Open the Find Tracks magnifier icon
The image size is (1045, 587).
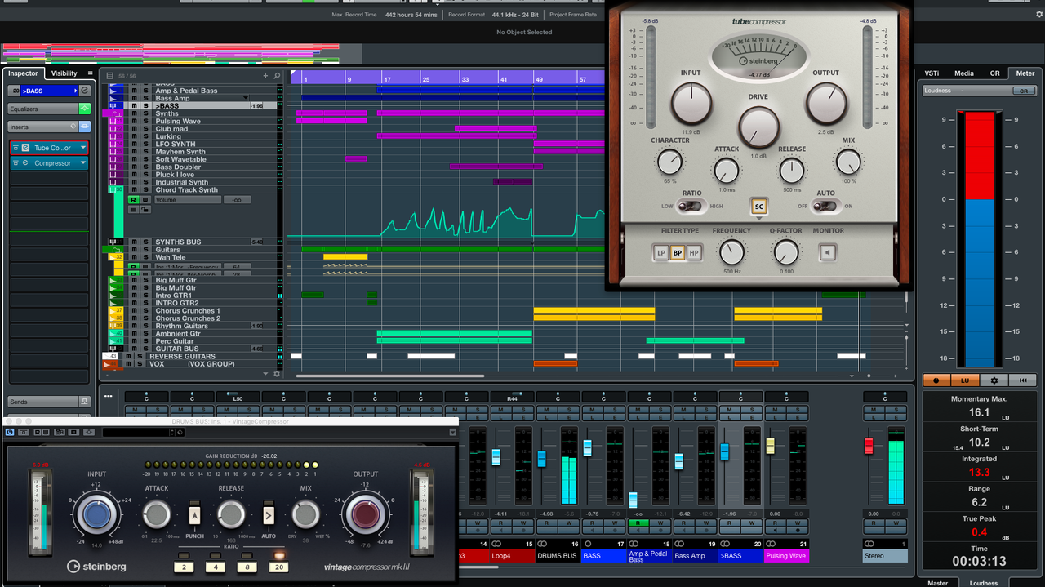coord(277,75)
